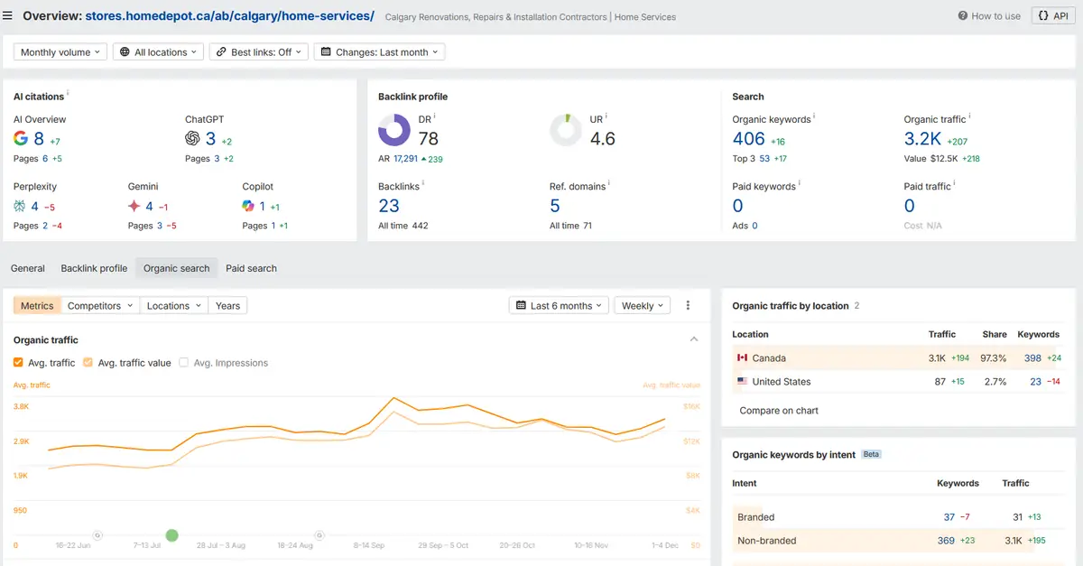Open the Changes: Last month dropdown
Viewport: 1083px width, 566px height.
(x=379, y=52)
